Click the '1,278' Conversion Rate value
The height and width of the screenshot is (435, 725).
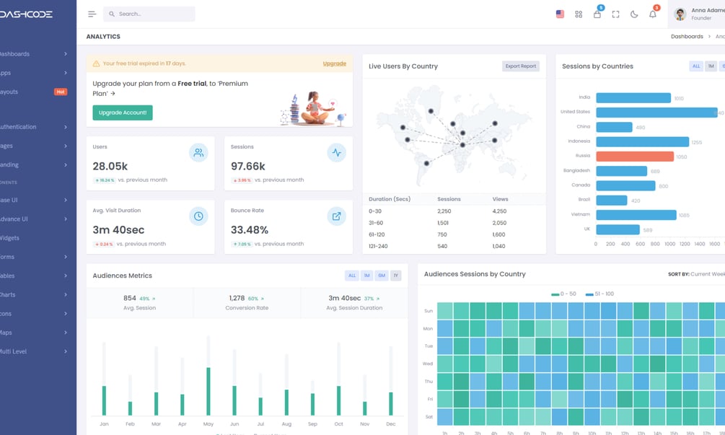pos(237,298)
